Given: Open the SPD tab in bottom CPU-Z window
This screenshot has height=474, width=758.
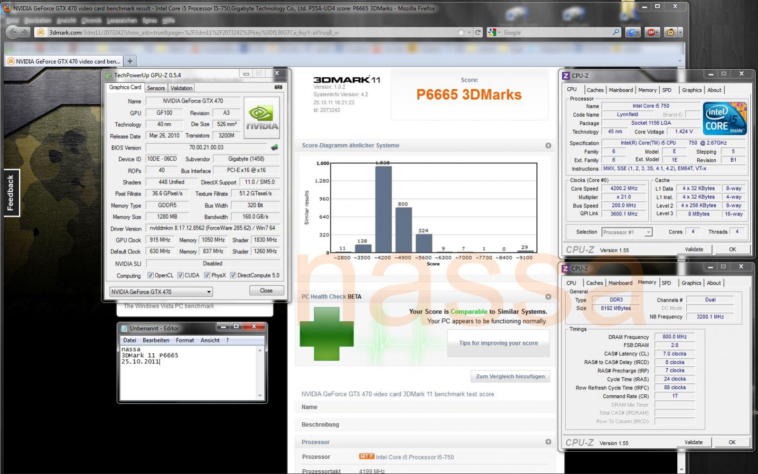Looking at the screenshot, I should click(x=666, y=283).
